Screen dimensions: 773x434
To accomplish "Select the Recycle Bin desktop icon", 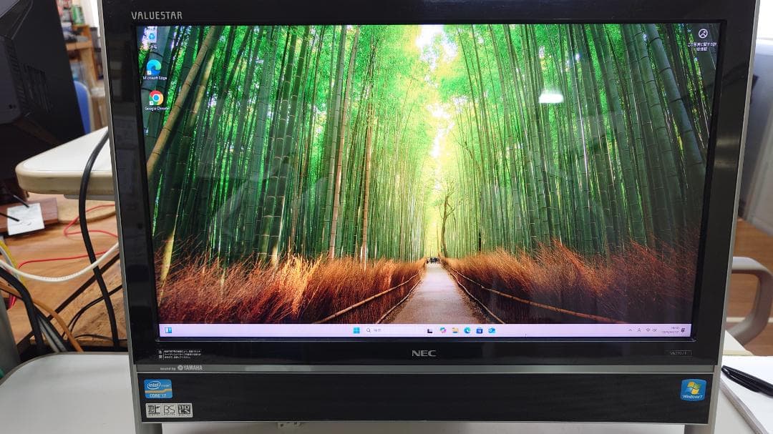I will click(x=152, y=36).
